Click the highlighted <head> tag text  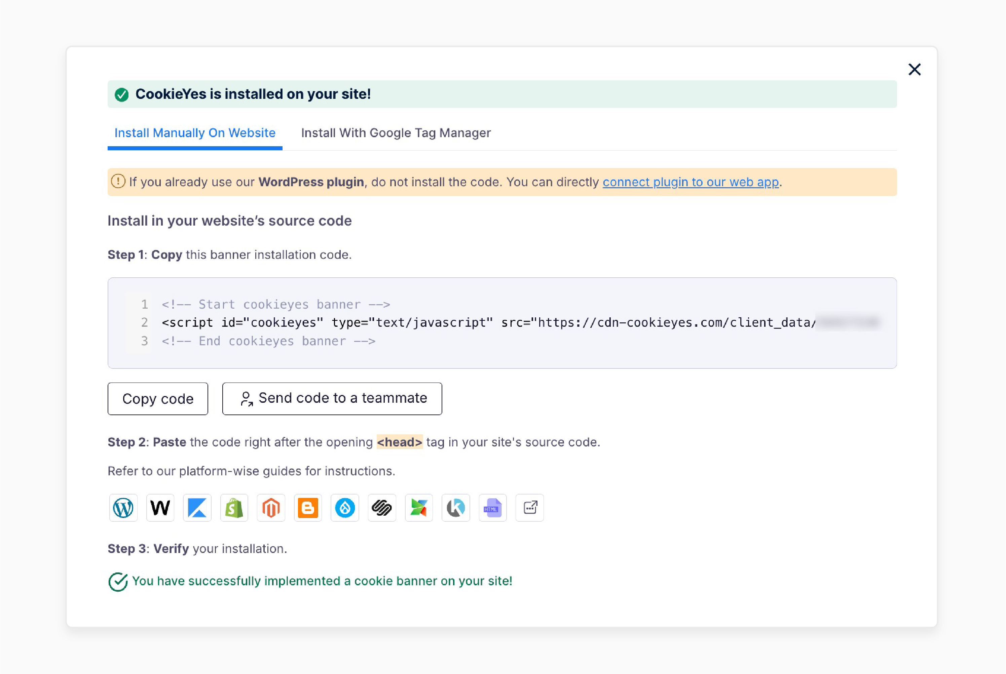400,442
